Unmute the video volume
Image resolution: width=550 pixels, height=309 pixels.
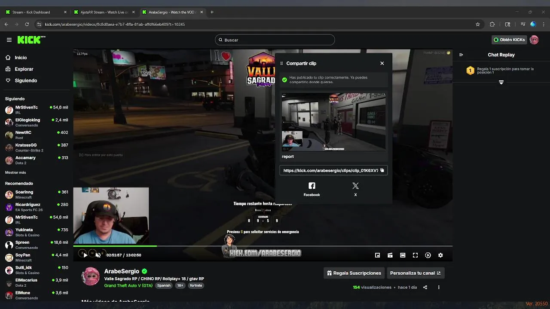point(98,255)
